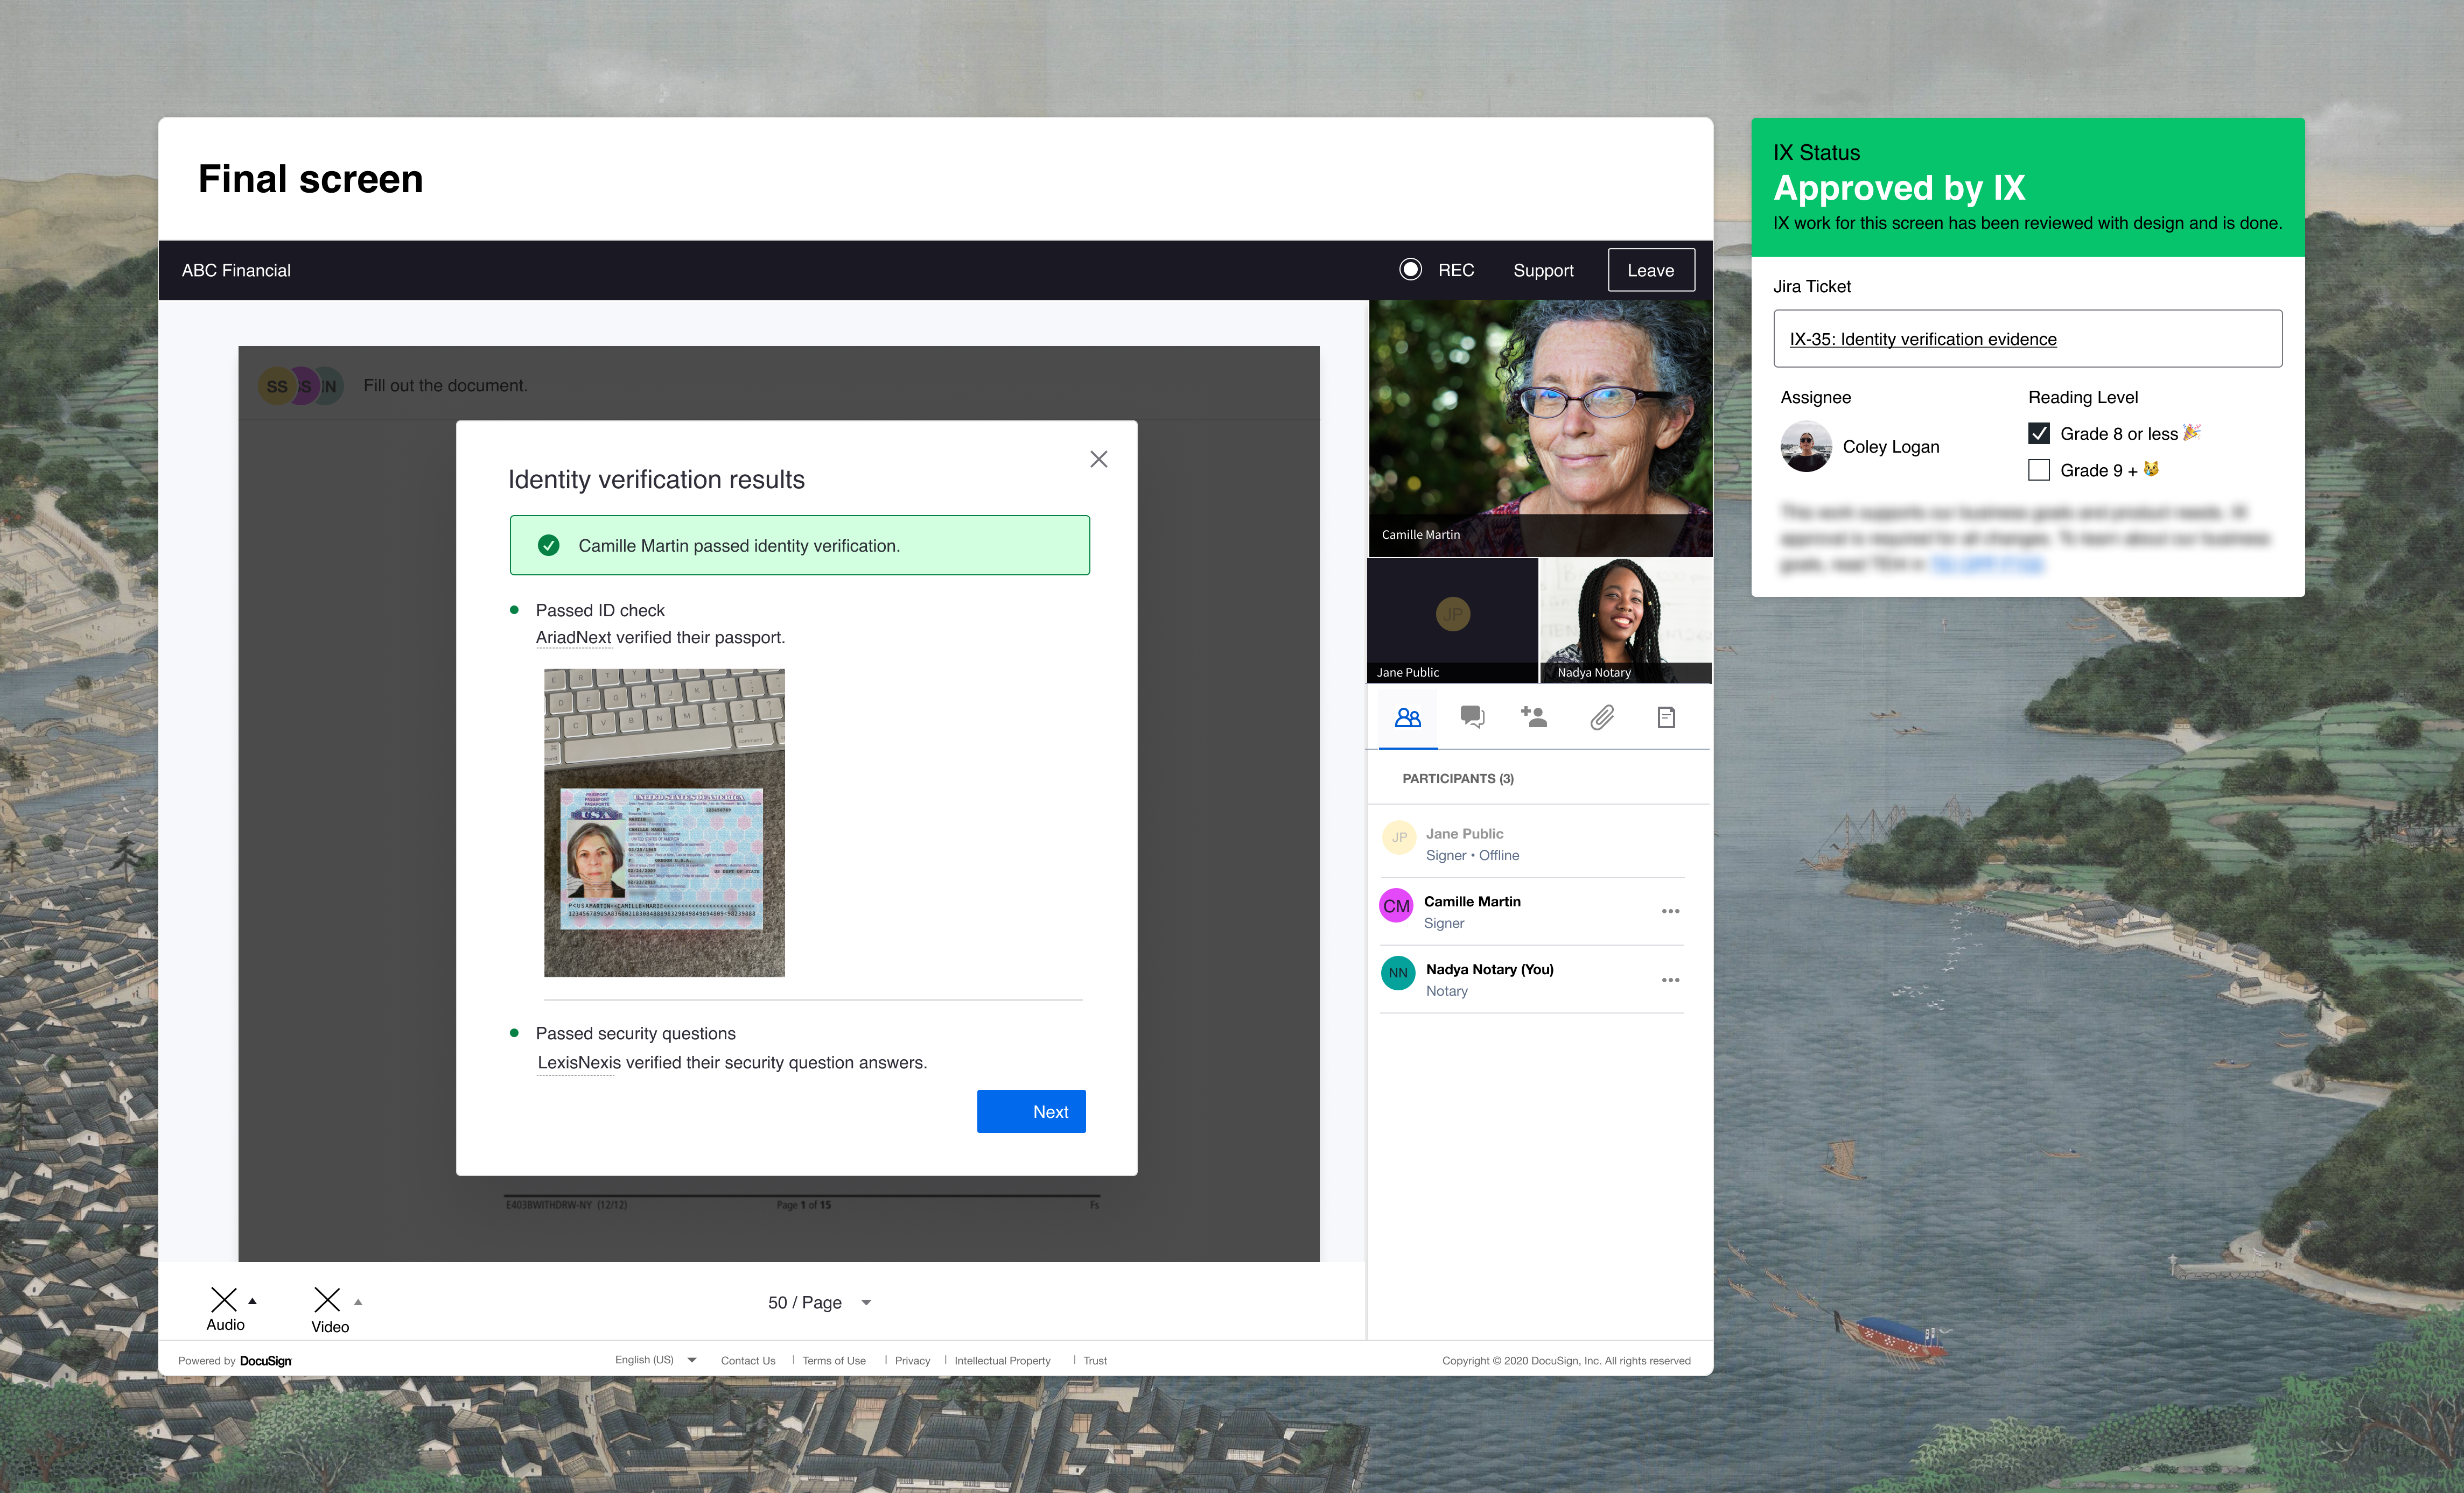Click the Terms of Use footer link
This screenshot has width=2464, height=1493.
[x=834, y=1361]
